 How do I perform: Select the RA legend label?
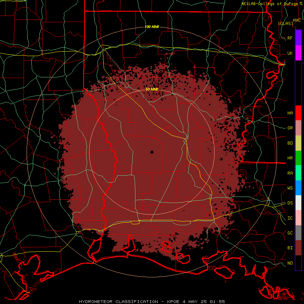click(290, 173)
